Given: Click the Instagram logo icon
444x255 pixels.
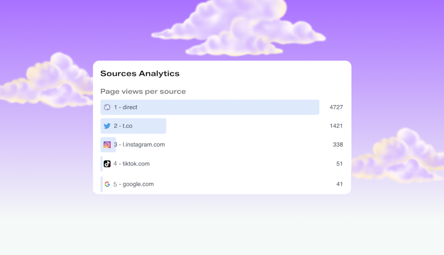Looking at the screenshot, I should [x=107, y=145].
